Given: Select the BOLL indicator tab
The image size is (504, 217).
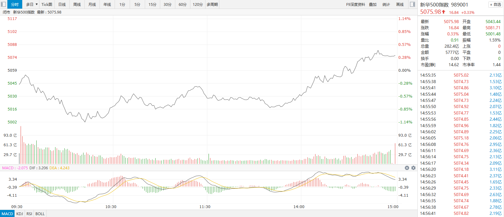Looking at the screenshot, I should click(40, 214).
